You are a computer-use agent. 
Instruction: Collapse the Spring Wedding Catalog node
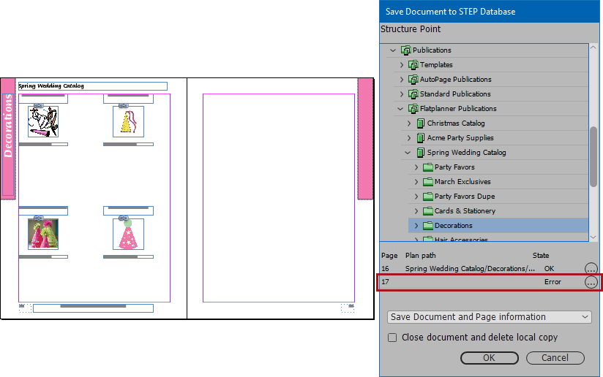pos(408,153)
